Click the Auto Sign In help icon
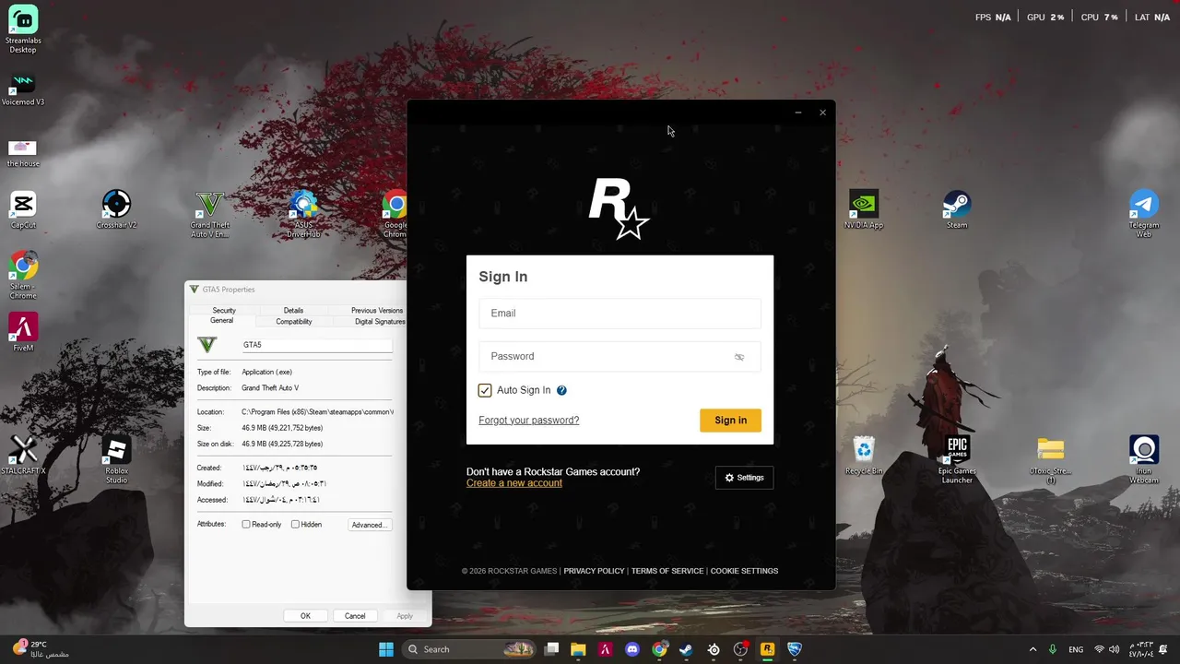The height and width of the screenshot is (664, 1180). point(561,390)
